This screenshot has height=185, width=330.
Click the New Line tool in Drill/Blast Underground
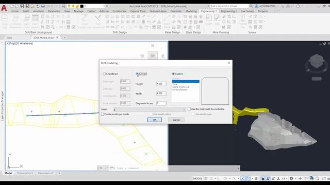[x=5, y=22]
